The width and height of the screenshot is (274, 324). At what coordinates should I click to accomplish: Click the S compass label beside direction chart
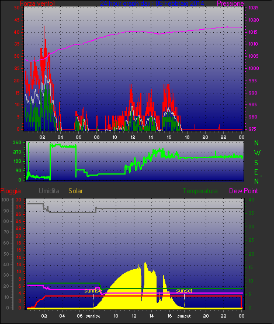click(256, 163)
